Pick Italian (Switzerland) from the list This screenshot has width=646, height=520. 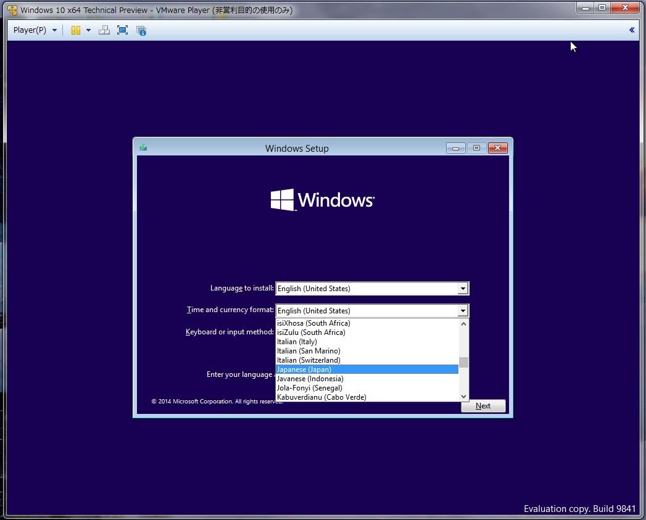coord(366,360)
